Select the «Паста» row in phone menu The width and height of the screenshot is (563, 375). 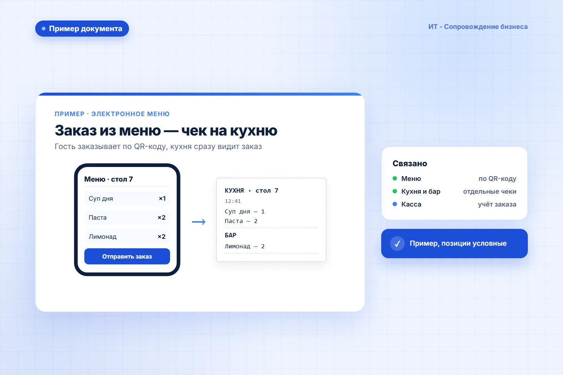[127, 218]
